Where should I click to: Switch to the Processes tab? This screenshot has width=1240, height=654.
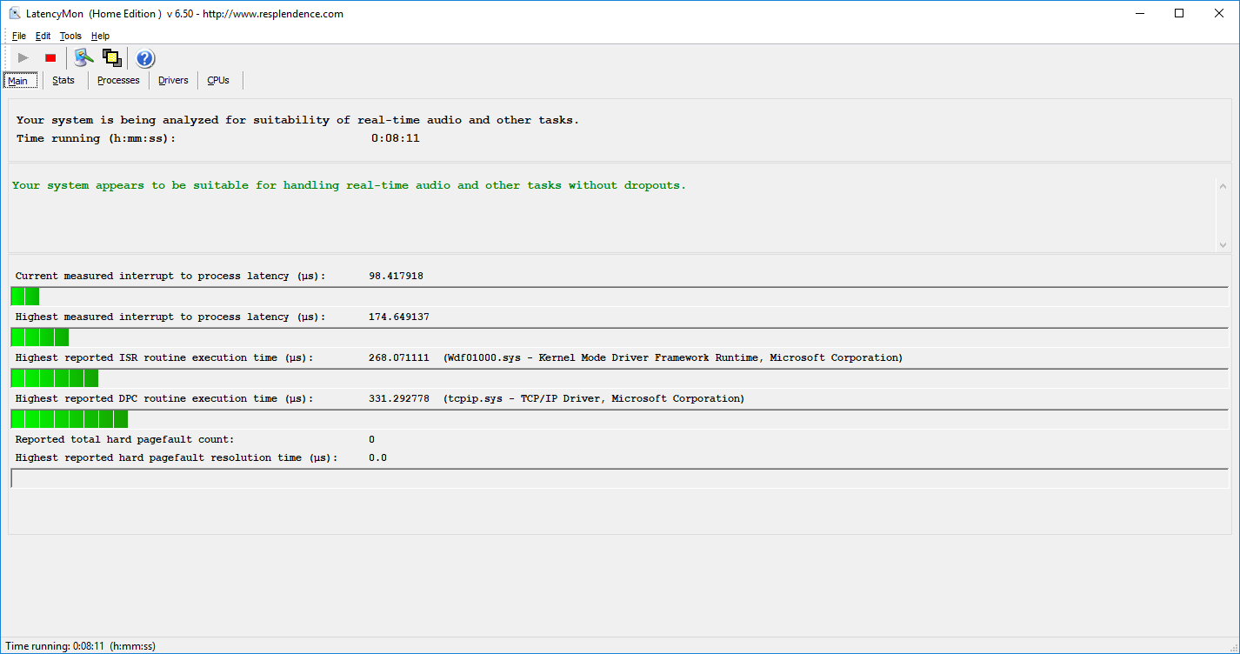click(x=118, y=80)
